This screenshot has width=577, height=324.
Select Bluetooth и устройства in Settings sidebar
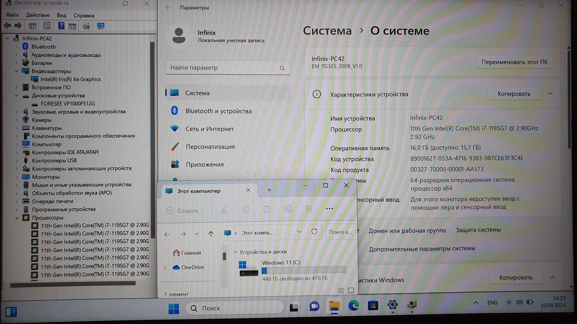(x=218, y=111)
